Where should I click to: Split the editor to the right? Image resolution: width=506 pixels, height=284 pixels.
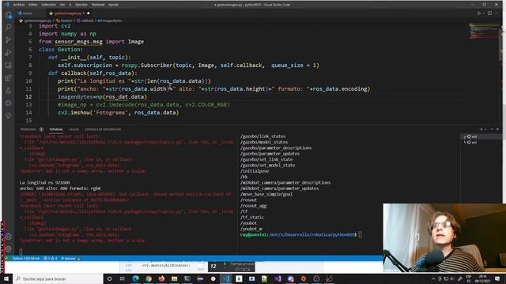tap(490, 13)
